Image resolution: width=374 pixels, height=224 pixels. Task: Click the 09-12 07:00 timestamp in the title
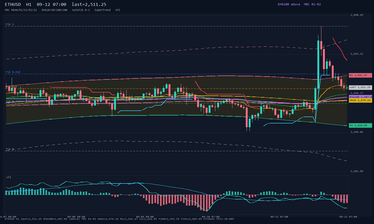(x=52, y=4)
